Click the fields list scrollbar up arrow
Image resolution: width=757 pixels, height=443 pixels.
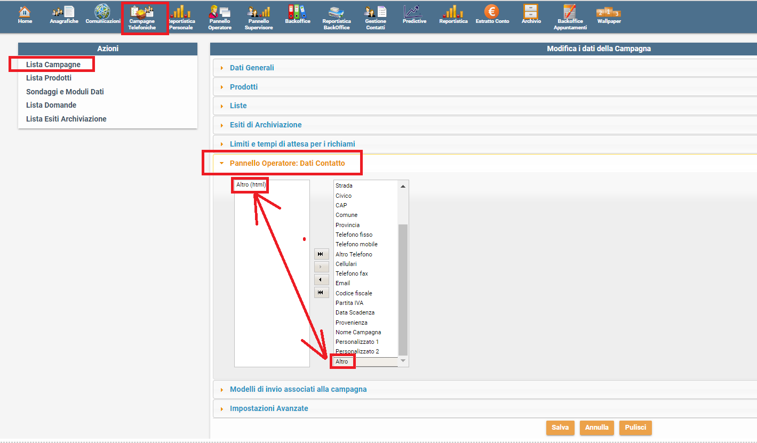click(x=403, y=186)
